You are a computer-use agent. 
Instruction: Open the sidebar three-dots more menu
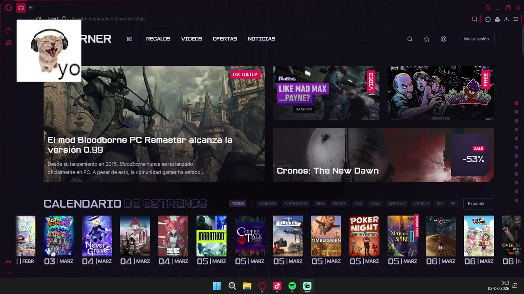9,273
